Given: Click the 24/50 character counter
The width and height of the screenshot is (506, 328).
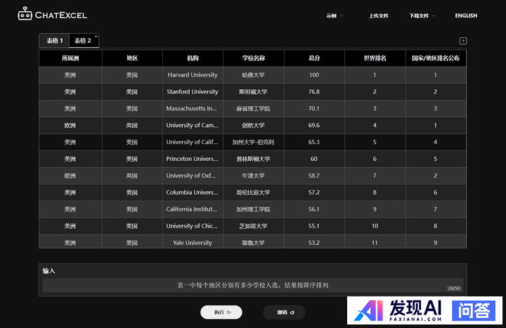Looking at the screenshot, I should click(x=454, y=289).
